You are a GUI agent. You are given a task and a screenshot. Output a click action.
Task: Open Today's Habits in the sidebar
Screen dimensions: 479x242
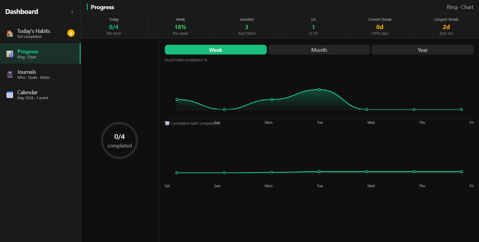pyautogui.click(x=40, y=33)
